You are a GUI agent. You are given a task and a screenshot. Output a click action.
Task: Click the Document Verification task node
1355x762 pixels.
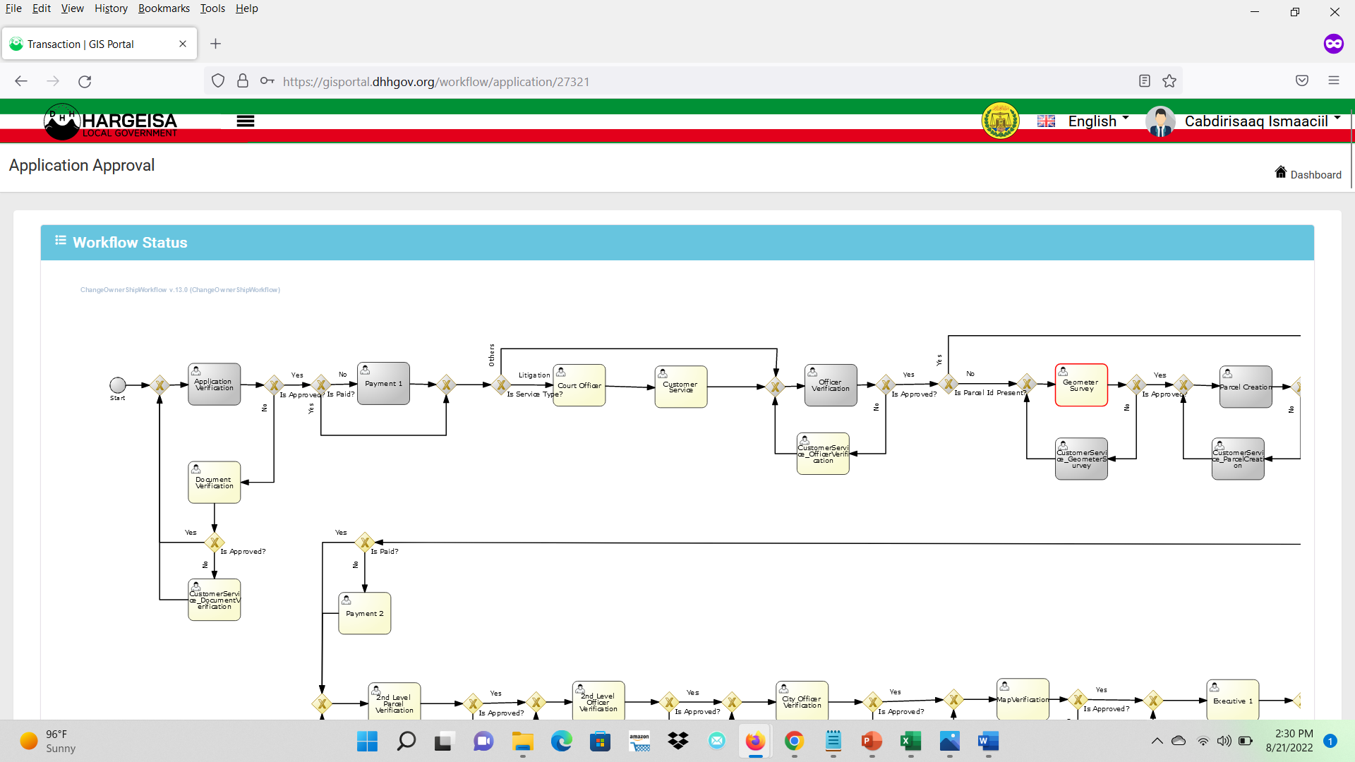tap(215, 483)
